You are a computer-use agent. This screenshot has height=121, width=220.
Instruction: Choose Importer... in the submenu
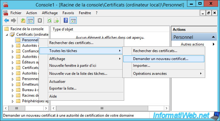(x=164, y=66)
